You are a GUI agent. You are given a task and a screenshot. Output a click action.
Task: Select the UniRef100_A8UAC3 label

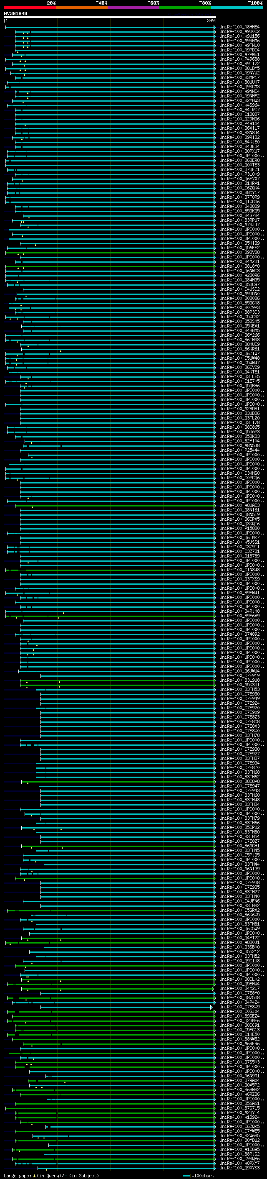pyautogui.click(x=239, y=505)
